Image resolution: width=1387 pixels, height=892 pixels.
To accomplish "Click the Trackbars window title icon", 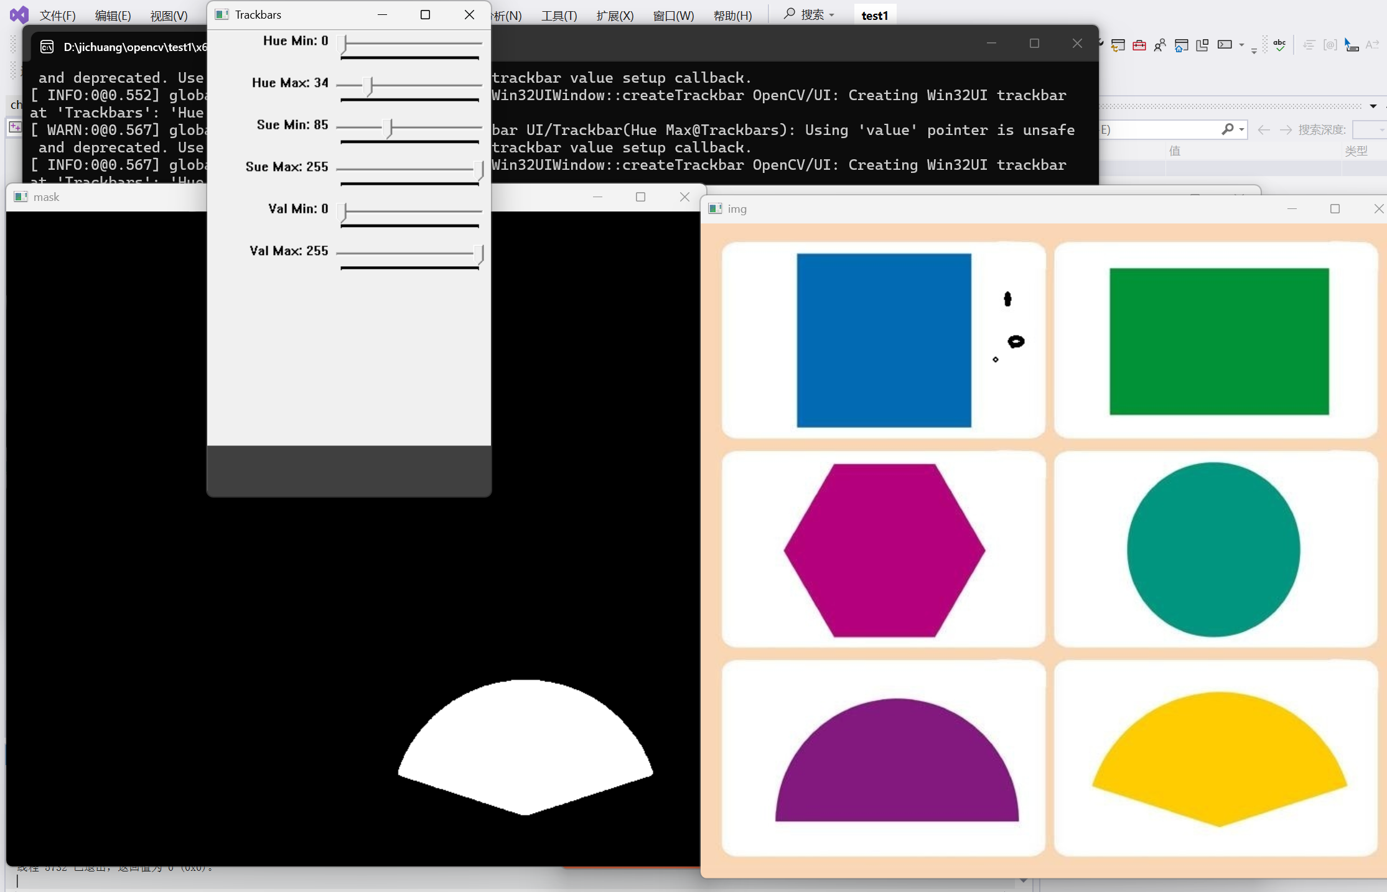I will click(x=222, y=14).
